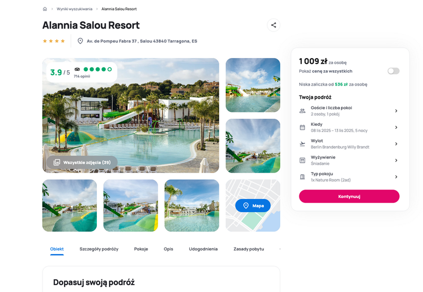Click the Tripadvisor owl rating icon
Viewport: 423px width, 292px height.
coord(77,69)
